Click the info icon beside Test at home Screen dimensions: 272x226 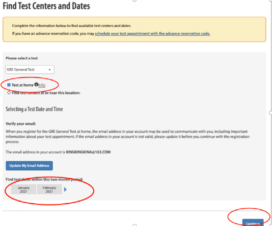(x=36, y=84)
